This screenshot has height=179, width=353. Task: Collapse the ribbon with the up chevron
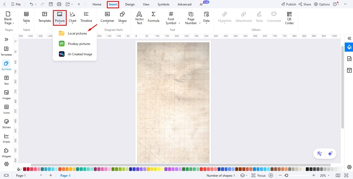tap(345, 4)
